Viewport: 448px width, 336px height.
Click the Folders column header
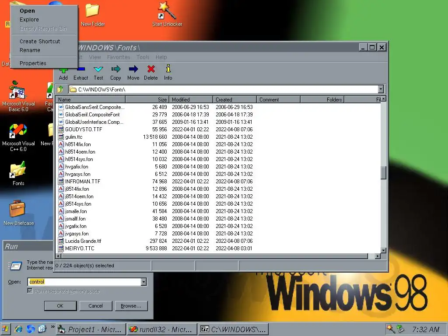point(322,99)
